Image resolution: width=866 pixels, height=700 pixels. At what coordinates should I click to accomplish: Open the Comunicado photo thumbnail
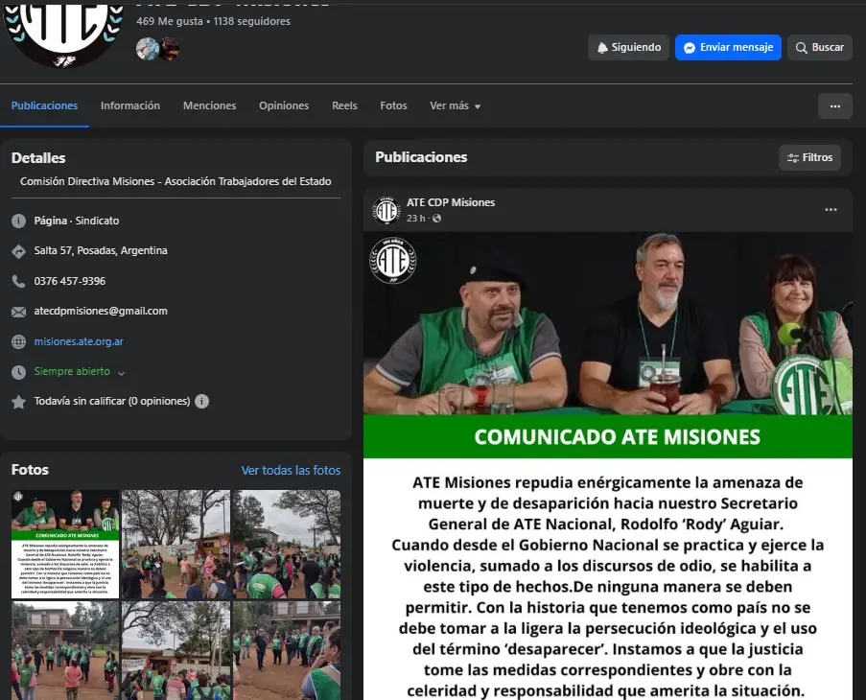[65, 544]
